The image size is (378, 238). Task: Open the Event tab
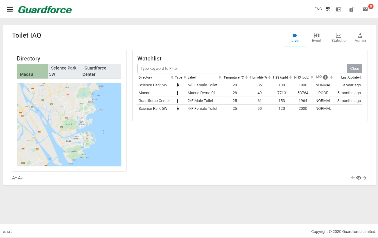click(317, 38)
